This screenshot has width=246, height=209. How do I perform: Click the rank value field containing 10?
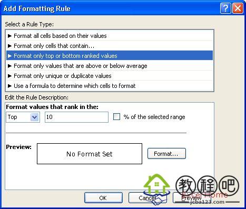click(x=76, y=117)
